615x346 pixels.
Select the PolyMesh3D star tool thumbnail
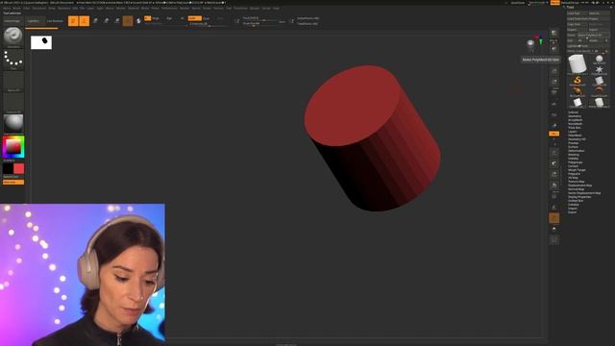[x=599, y=70]
